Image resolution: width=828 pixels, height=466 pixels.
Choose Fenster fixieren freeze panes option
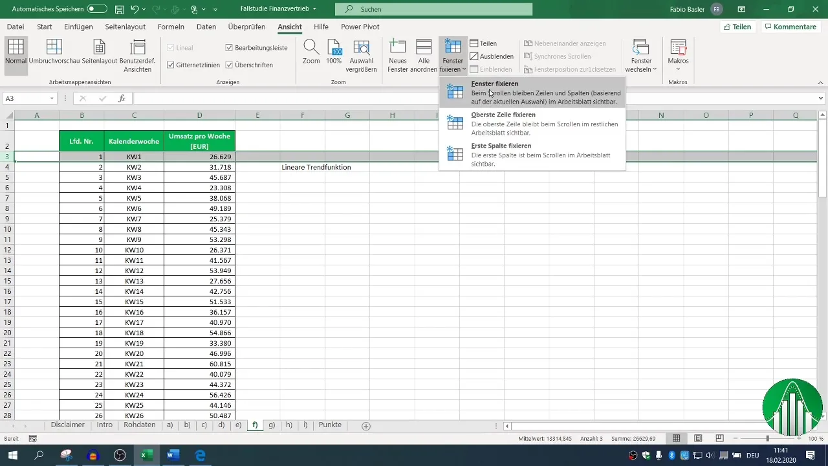point(532,93)
